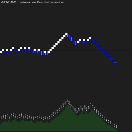Click the 'Renko charts' words in the title
132x132 pixels.
(x=43, y=2)
